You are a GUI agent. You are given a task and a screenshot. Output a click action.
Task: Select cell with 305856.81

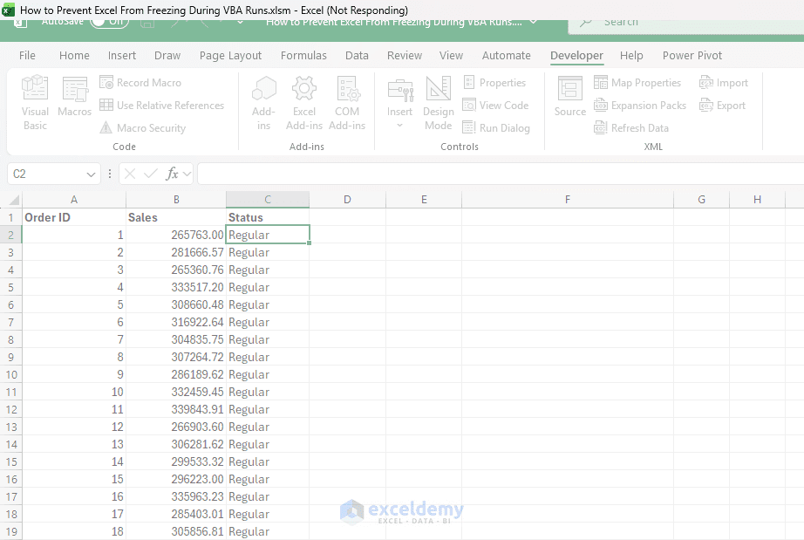[x=176, y=531]
